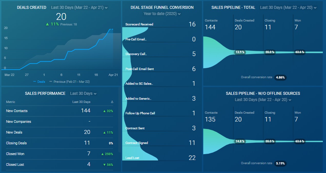This screenshot has height=173, width=326.
Task: Click the Scorecard Received funnel stage
Action: 139,24
